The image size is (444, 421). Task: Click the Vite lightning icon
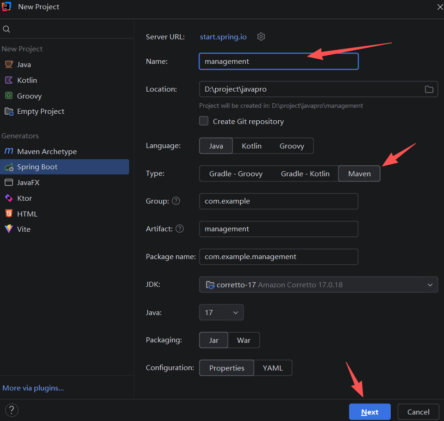click(9, 229)
